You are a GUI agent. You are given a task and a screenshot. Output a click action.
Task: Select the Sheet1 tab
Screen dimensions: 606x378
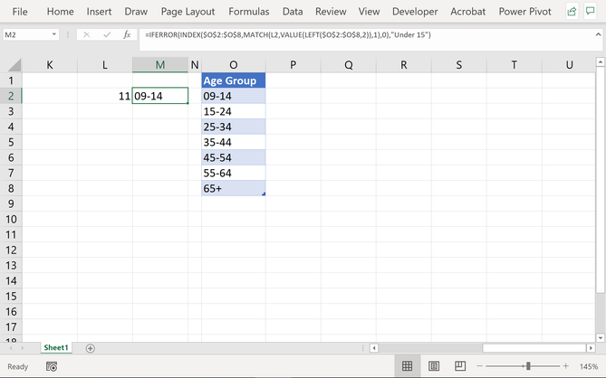click(56, 347)
